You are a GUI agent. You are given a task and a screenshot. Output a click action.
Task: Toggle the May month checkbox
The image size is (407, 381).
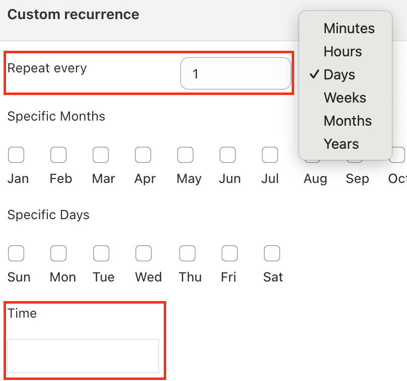185,155
